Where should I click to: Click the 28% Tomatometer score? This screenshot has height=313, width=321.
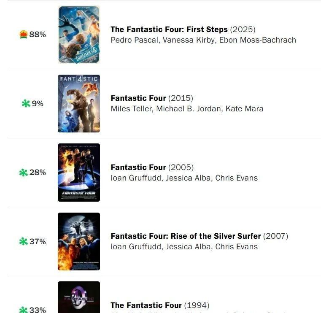[x=38, y=173]
